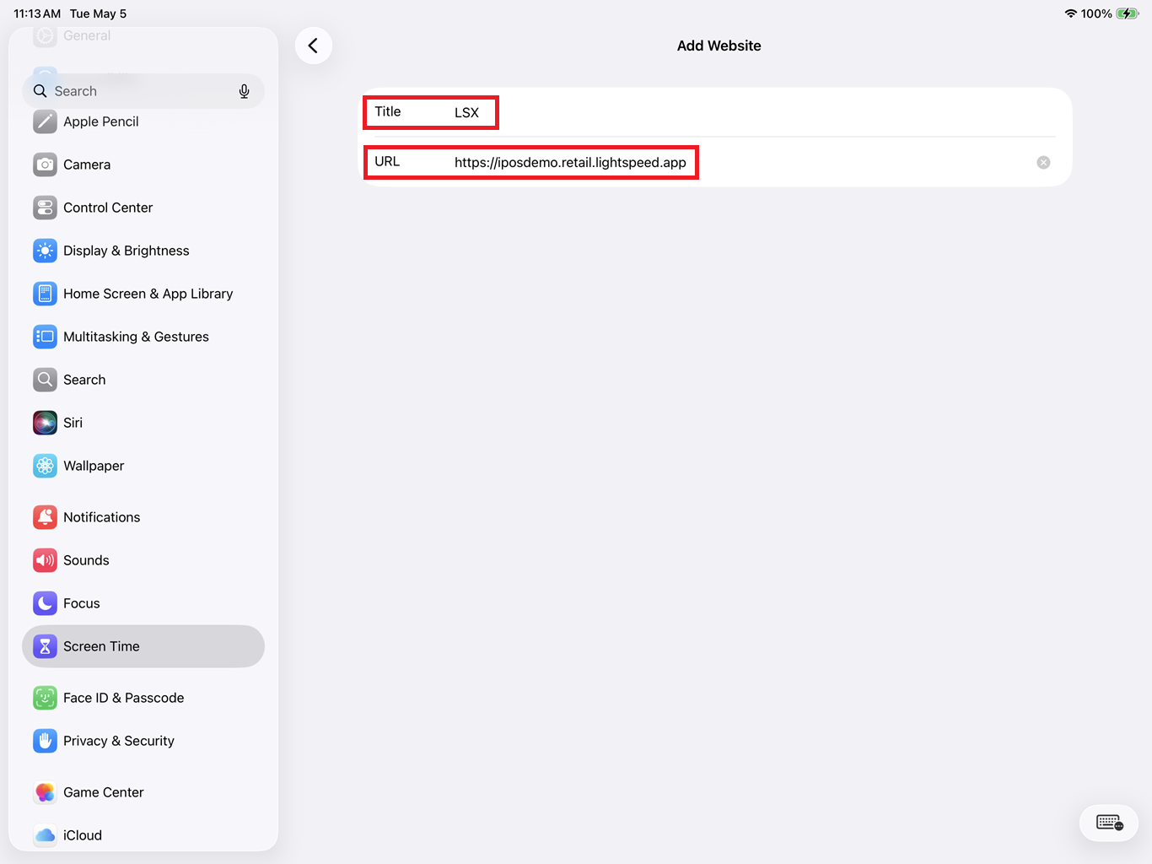This screenshot has width=1152, height=864.
Task: Open Apple Pencil settings
Action: point(143,121)
